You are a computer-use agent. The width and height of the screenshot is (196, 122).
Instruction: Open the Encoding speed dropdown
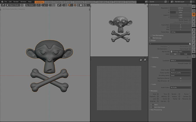(181, 76)
